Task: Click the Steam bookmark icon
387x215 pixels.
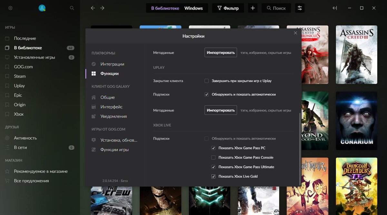Action: [x=7, y=76]
